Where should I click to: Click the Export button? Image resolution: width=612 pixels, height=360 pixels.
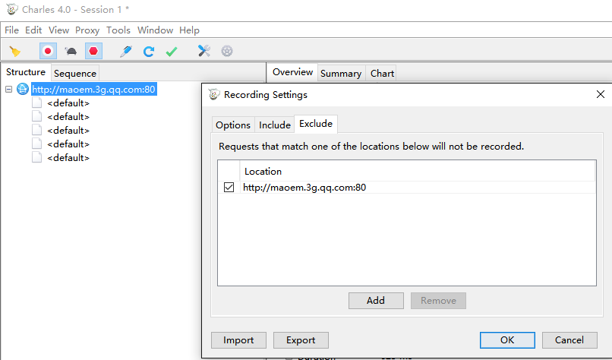tap(301, 340)
